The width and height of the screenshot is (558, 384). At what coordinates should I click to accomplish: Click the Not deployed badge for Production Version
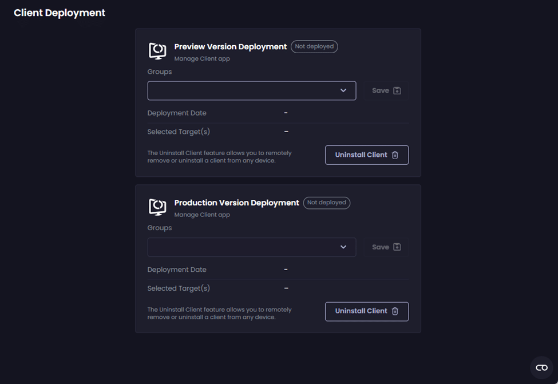pos(326,203)
